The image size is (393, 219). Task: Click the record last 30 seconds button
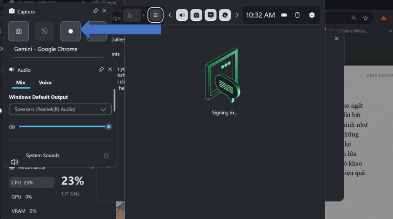click(x=45, y=31)
